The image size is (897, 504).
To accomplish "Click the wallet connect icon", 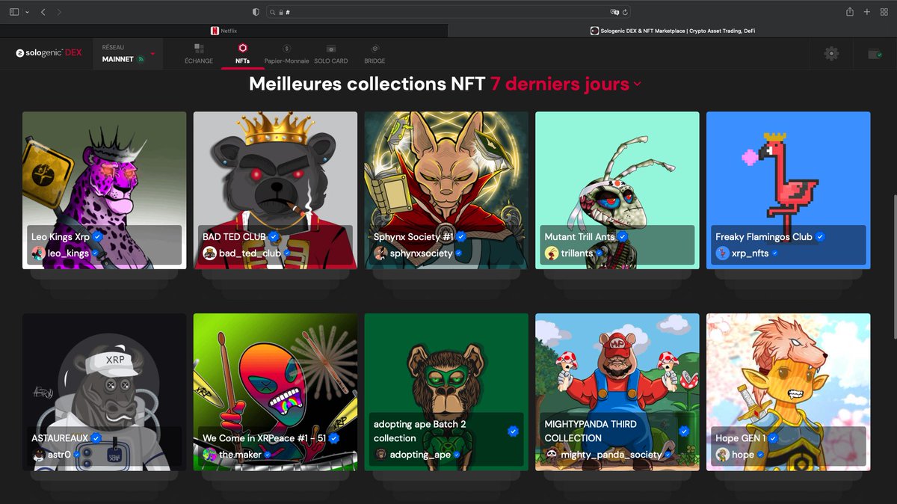I will point(874,54).
